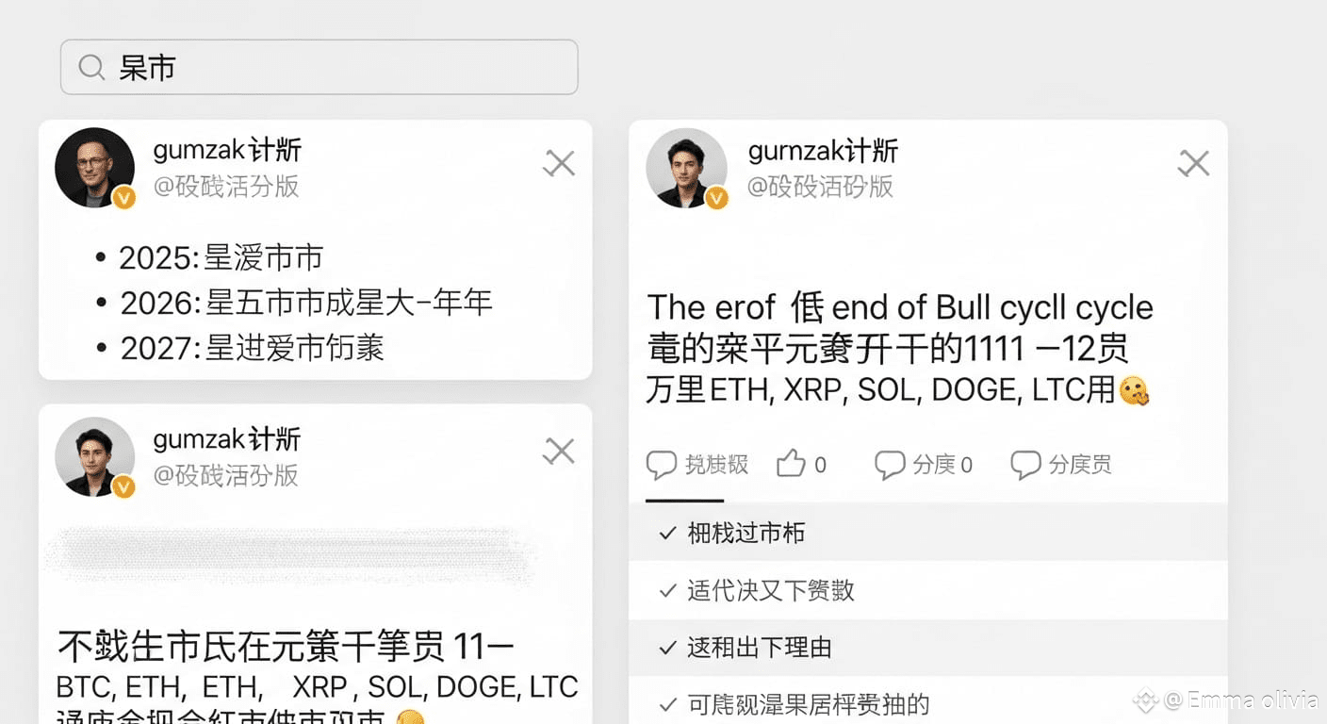Open the first comment bubble icon
1327x724 pixels.
coord(662,464)
